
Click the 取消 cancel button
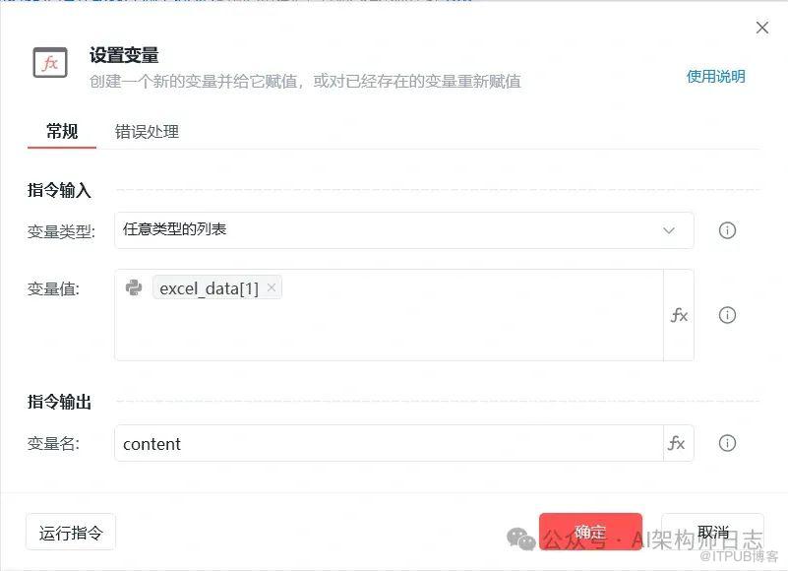(712, 532)
